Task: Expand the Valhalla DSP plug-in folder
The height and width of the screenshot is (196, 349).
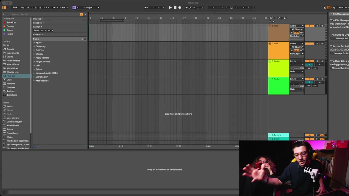Action: 34,77
